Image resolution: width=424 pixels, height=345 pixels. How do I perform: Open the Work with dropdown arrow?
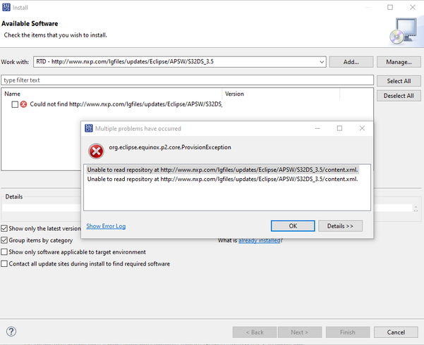(322, 62)
